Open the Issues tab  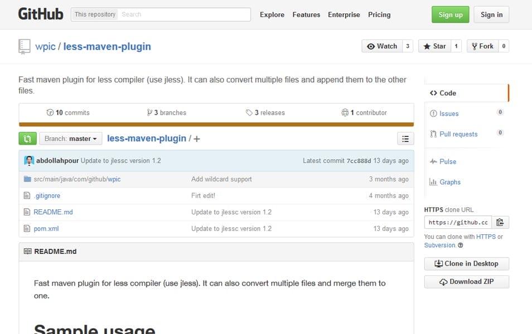tap(467, 114)
